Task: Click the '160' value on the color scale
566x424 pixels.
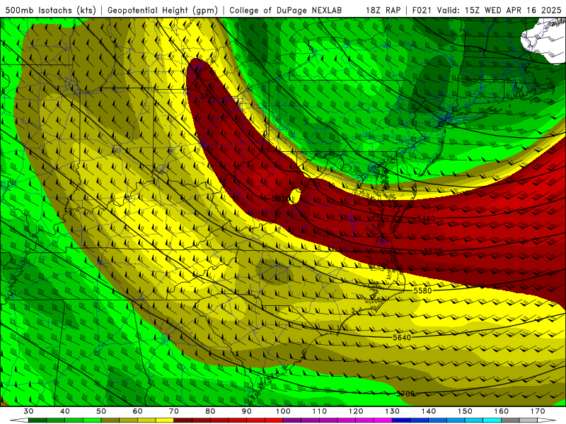Action: [502, 411]
